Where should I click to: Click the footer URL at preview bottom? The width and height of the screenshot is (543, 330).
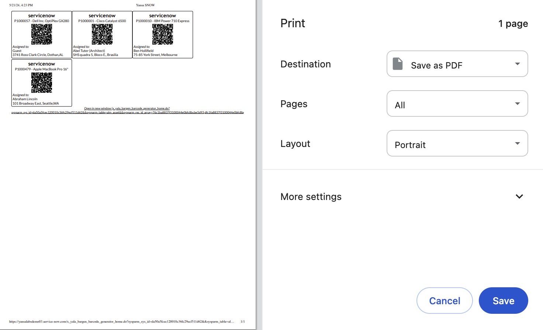pyautogui.click(x=122, y=322)
